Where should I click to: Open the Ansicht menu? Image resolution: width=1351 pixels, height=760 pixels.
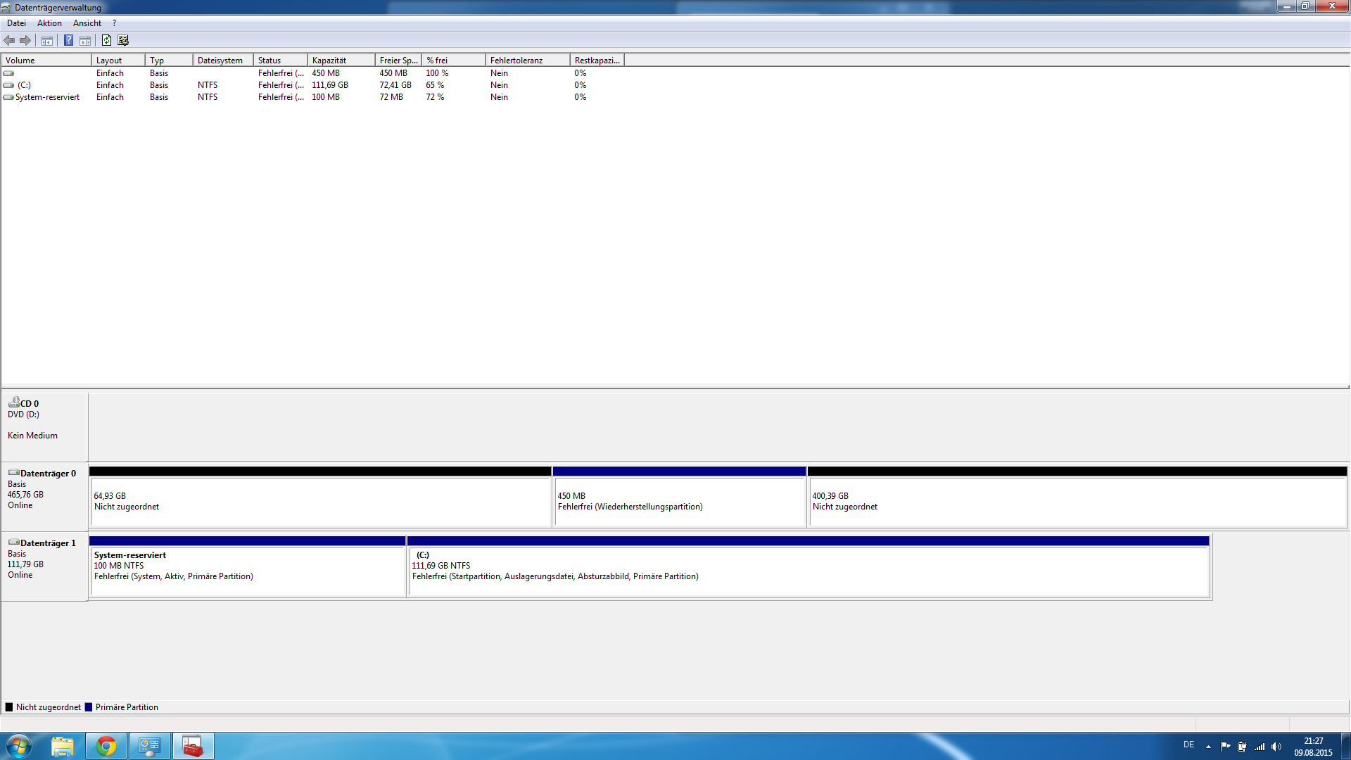(87, 23)
